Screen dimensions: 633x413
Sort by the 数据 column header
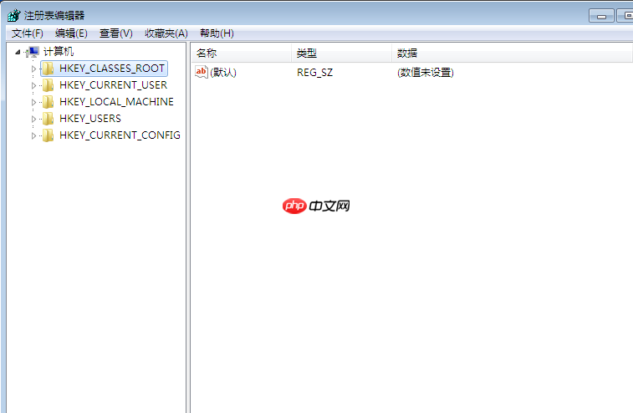(512, 53)
